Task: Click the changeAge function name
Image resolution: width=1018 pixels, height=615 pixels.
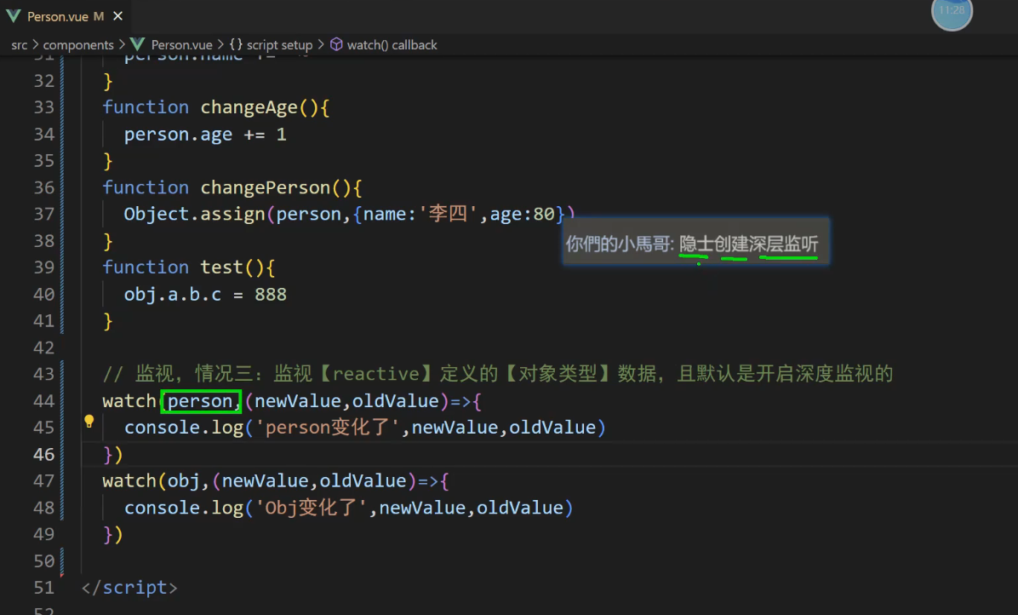Action: pyautogui.click(x=249, y=107)
